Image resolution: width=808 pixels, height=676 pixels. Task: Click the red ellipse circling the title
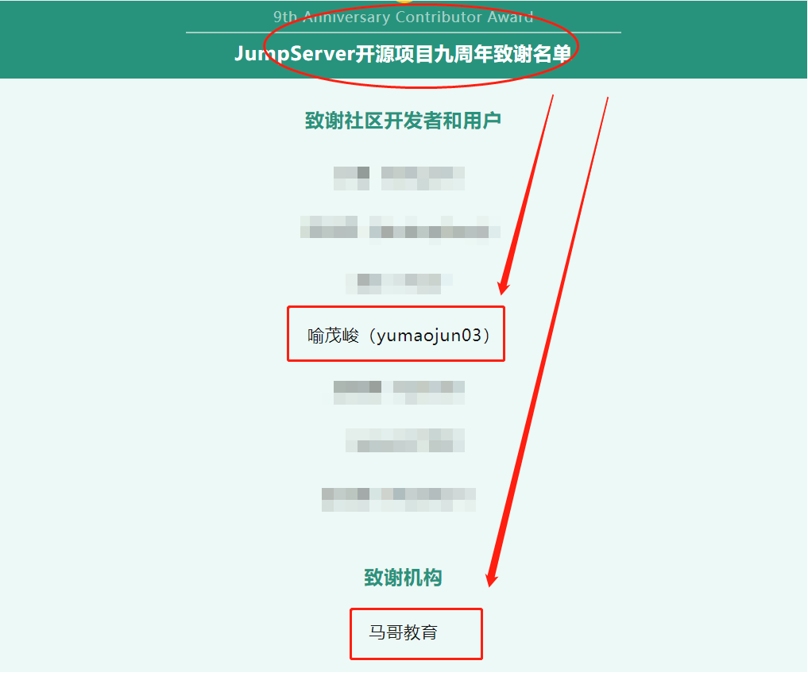(x=421, y=46)
